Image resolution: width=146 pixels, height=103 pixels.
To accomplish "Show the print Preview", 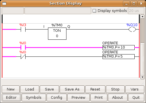I will (x=78, y=97).
